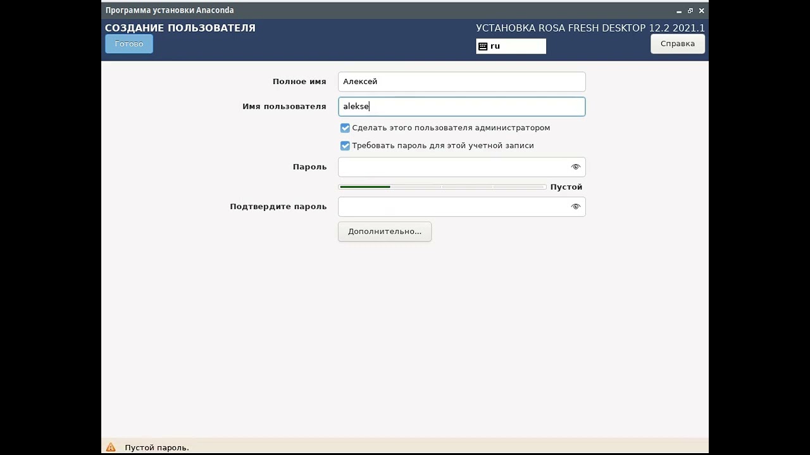Show password via eye icon in Пароль field
The height and width of the screenshot is (455, 810).
point(575,167)
